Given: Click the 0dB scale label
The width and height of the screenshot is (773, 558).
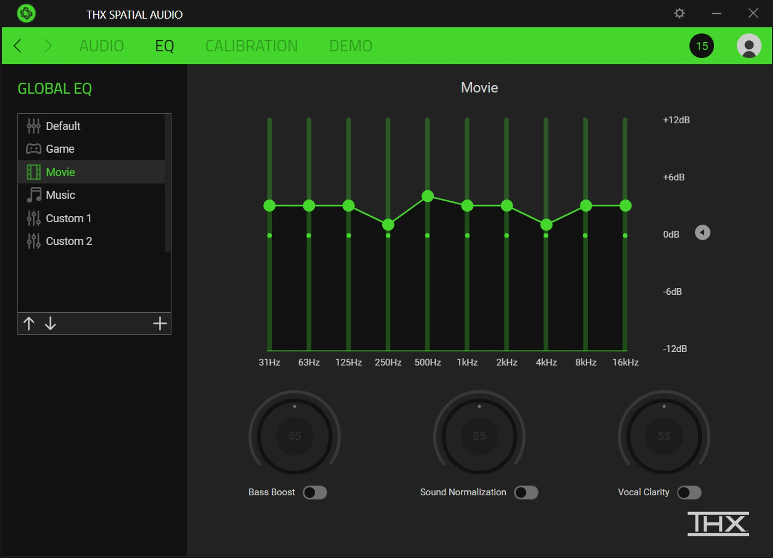Looking at the screenshot, I should point(671,234).
